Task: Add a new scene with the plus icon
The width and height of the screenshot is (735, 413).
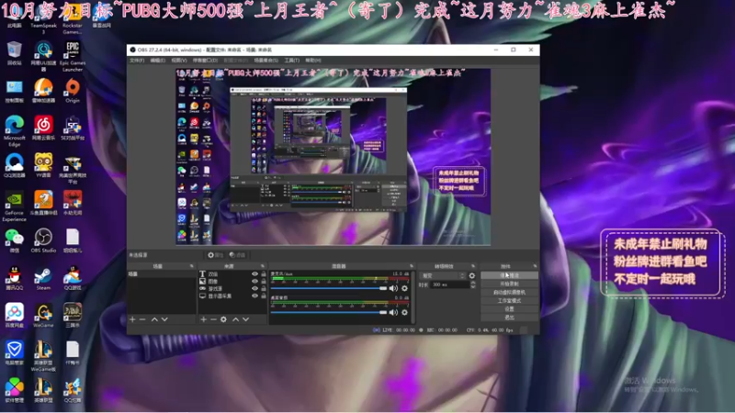Action: (132, 319)
